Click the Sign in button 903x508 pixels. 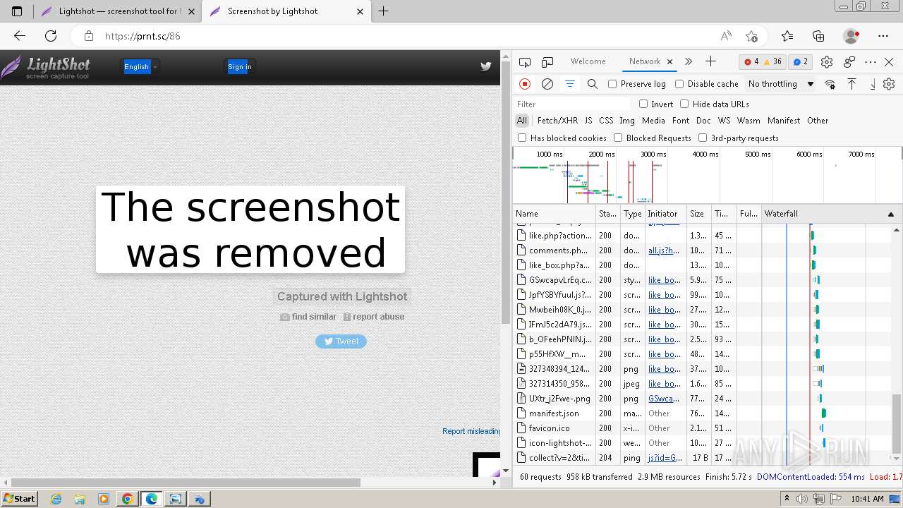click(240, 66)
